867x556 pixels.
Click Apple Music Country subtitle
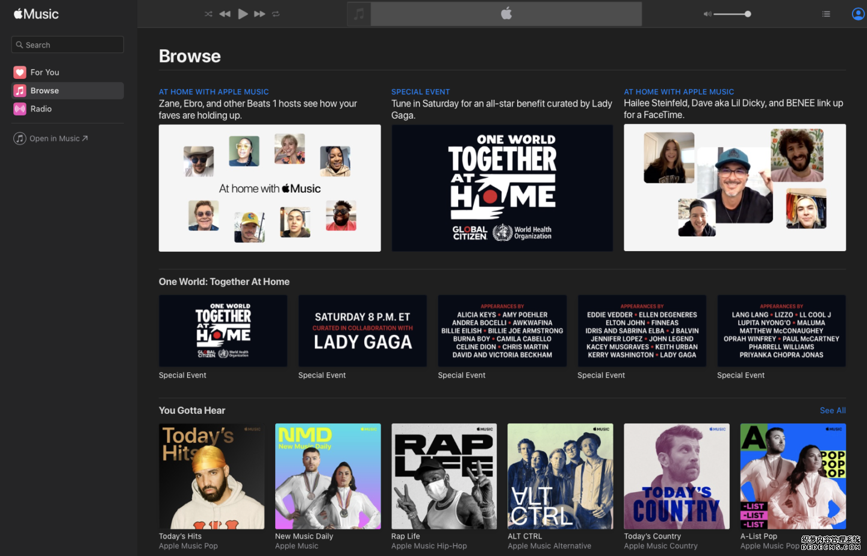pyautogui.click(x=660, y=546)
